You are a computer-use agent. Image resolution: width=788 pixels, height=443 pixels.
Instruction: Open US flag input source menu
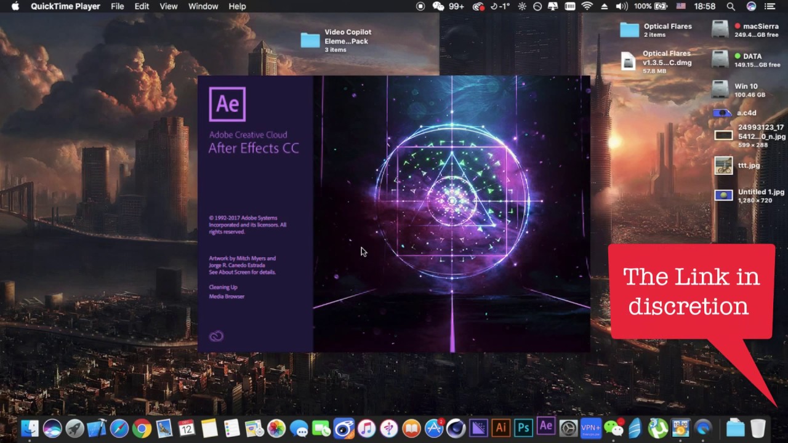681,6
